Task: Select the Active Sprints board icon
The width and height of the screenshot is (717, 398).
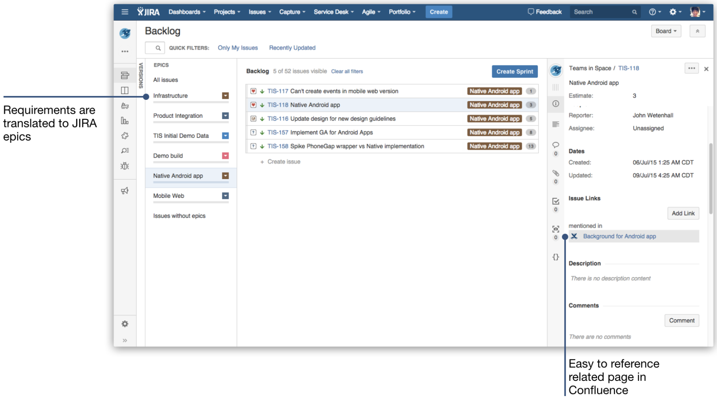Action: [x=125, y=90]
